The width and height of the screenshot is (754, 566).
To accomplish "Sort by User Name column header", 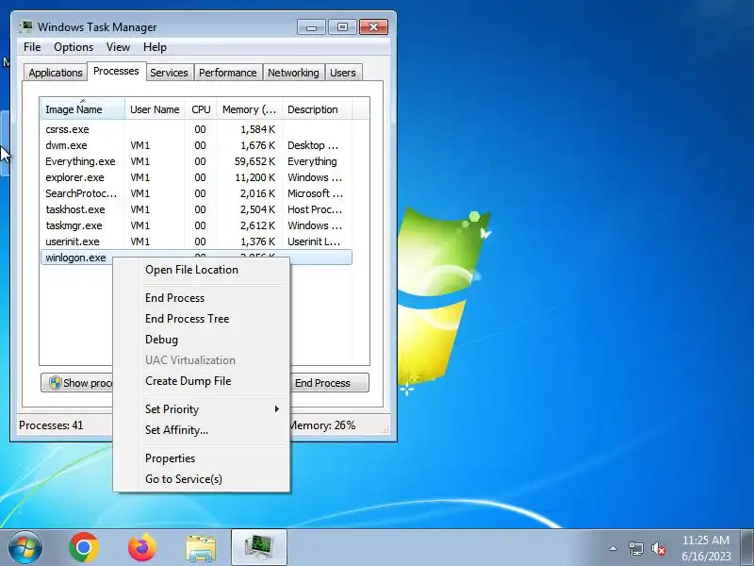I will [x=155, y=109].
